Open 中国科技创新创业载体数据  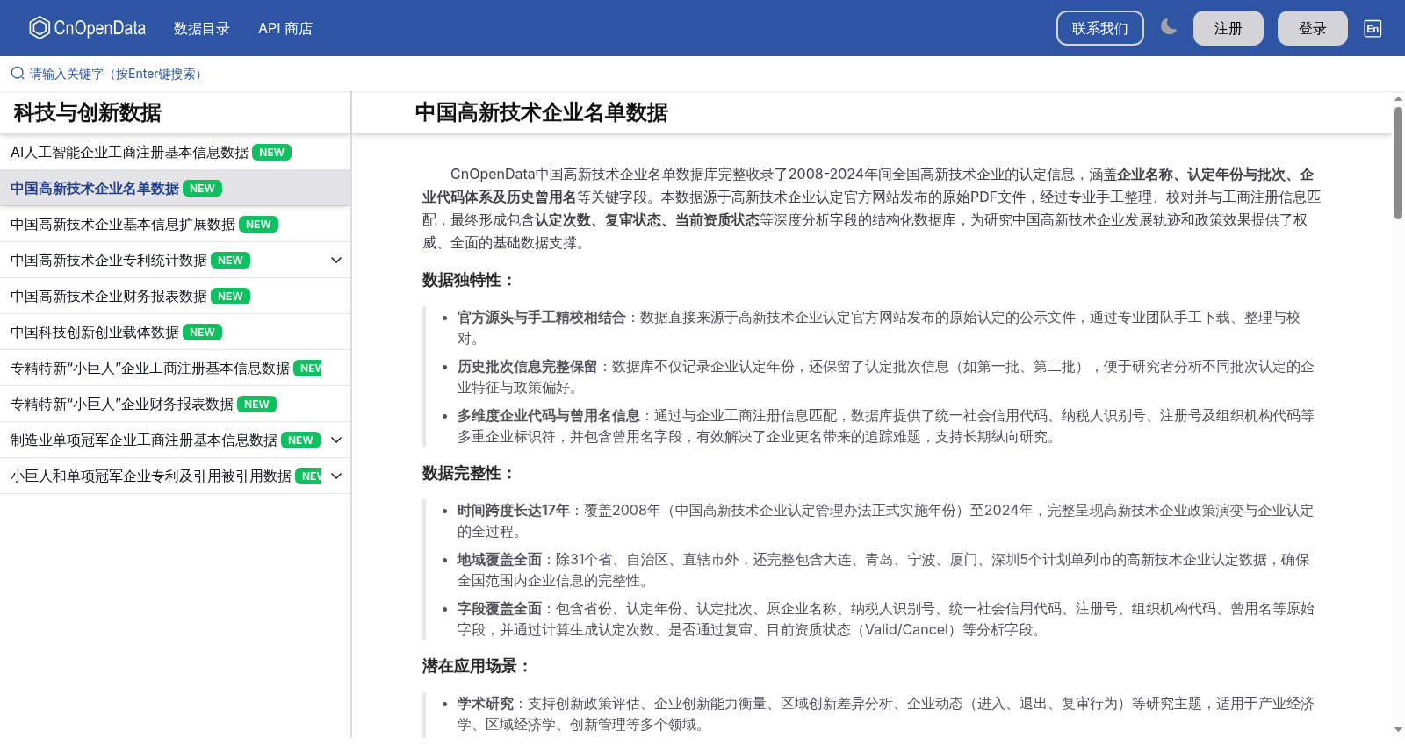tap(94, 332)
